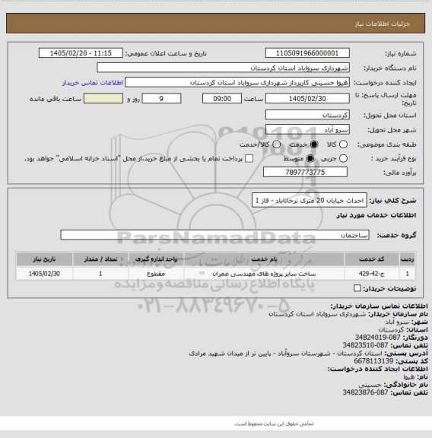Toggle the اسناد خزانه اسلامی payment checkbox
Screen dimensions: 432x438
tap(249, 159)
